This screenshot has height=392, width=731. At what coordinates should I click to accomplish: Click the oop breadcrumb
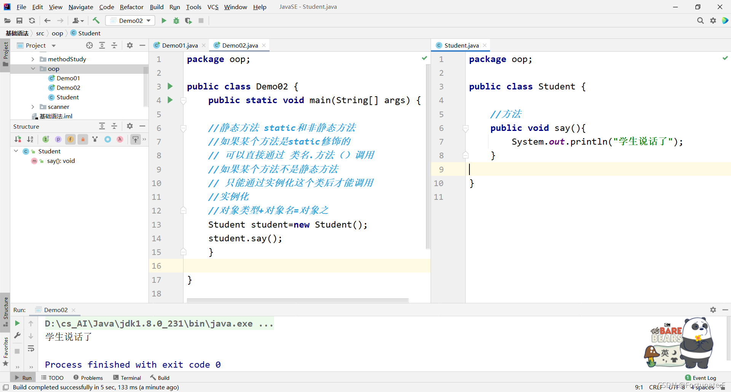click(x=57, y=33)
